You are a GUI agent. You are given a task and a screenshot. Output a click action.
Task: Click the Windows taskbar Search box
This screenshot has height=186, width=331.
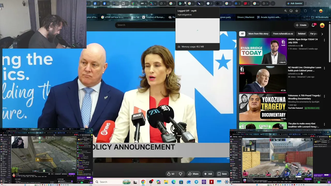112,182
